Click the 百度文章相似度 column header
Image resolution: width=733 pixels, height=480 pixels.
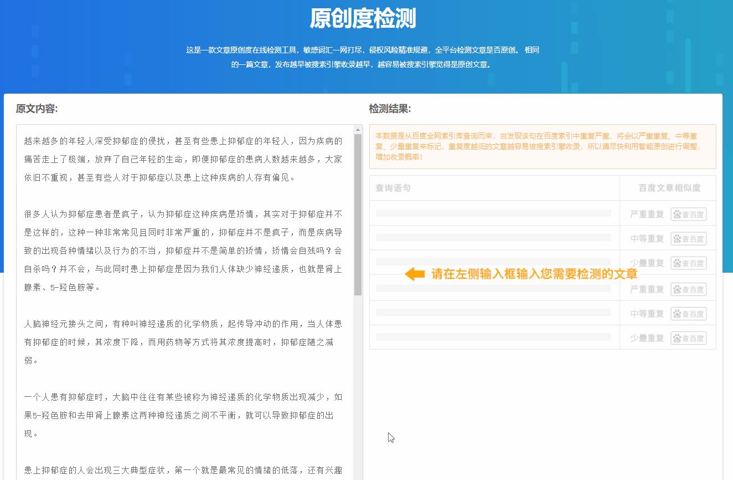click(669, 188)
